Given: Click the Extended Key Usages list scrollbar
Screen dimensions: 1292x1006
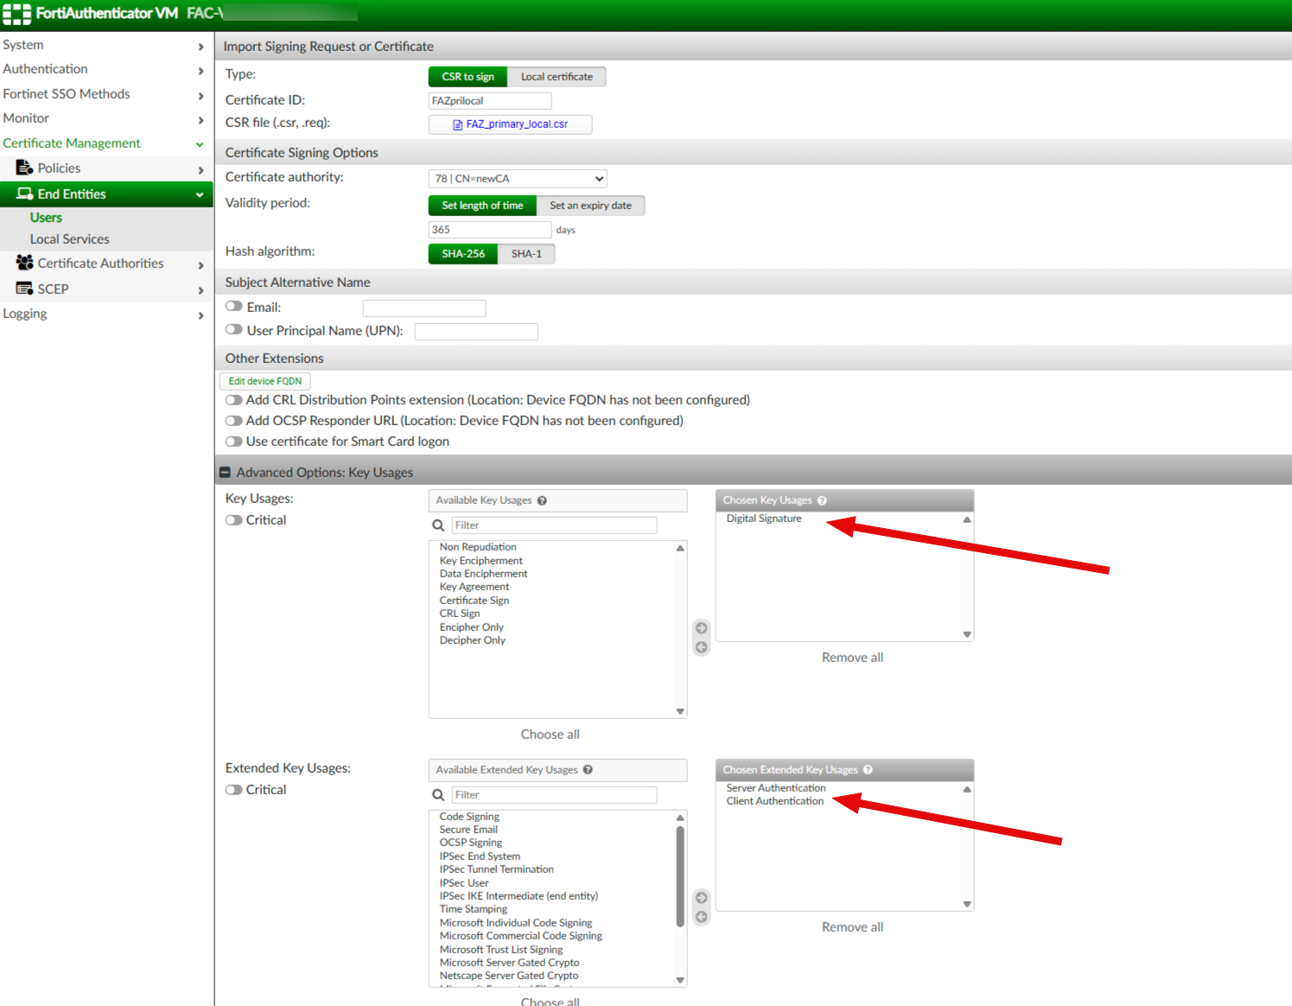Looking at the screenshot, I should (x=680, y=876).
